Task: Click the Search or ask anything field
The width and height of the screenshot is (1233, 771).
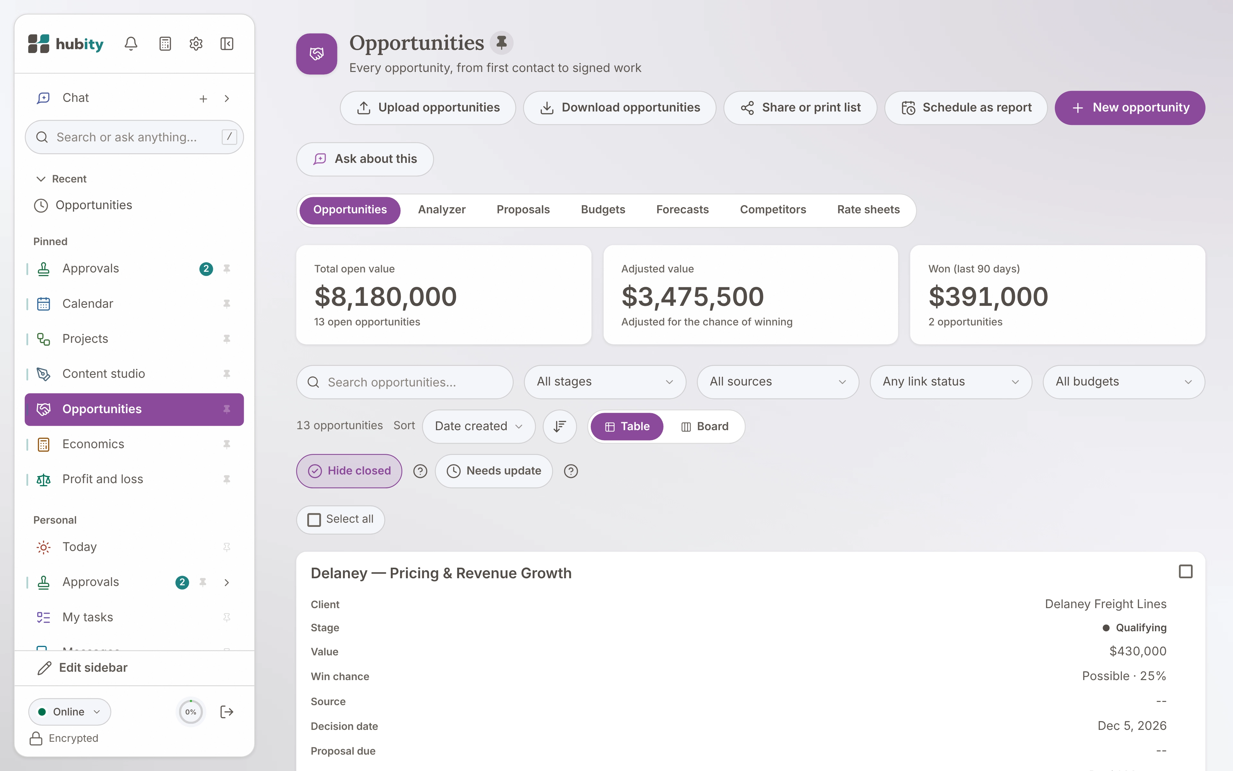Action: (x=134, y=137)
